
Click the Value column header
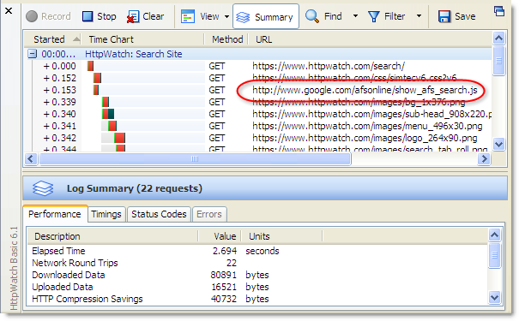tap(220, 236)
